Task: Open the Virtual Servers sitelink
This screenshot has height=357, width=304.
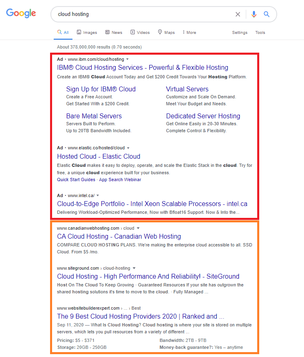Action: coord(187,89)
